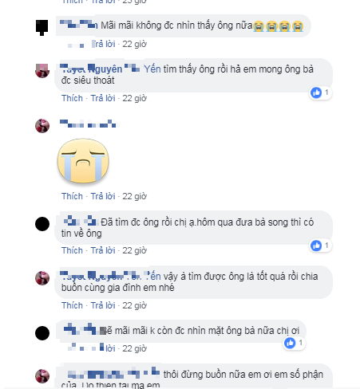
Task: Click Trả lời under "buồn cùng gia đình" comment
Action: (103, 305)
